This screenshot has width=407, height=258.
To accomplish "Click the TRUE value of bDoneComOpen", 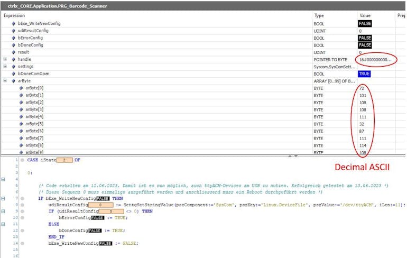I will [365, 73].
